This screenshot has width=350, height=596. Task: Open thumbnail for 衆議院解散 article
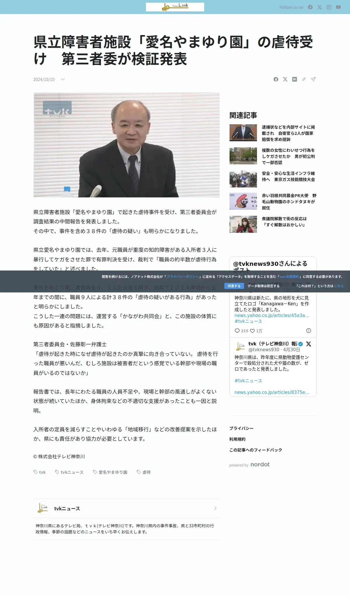243,224
